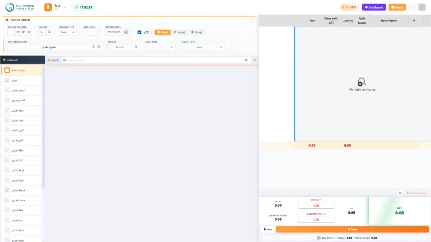Select the أخرى group
Image resolution: width=431 pixels, height=242 pixels.
pos(22,80)
